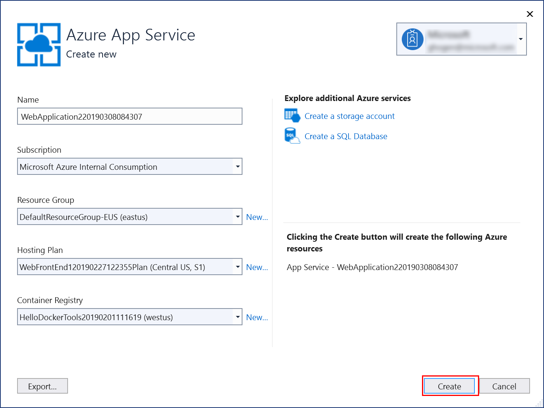The image size is (544, 408).
Task: Click the Create button
Action: [x=449, y=386]
